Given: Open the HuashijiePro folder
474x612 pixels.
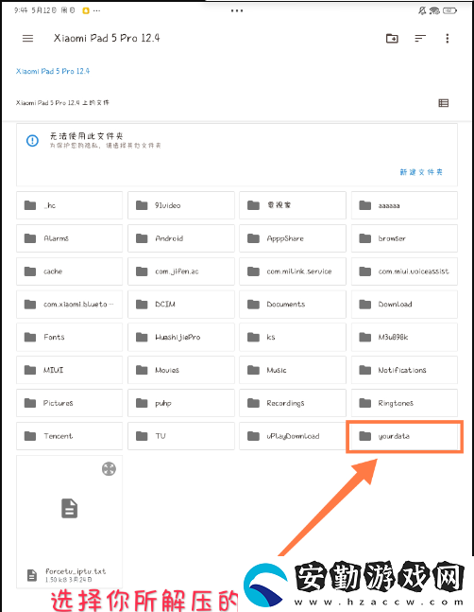Looking at the screenshot, I should 181,337.
